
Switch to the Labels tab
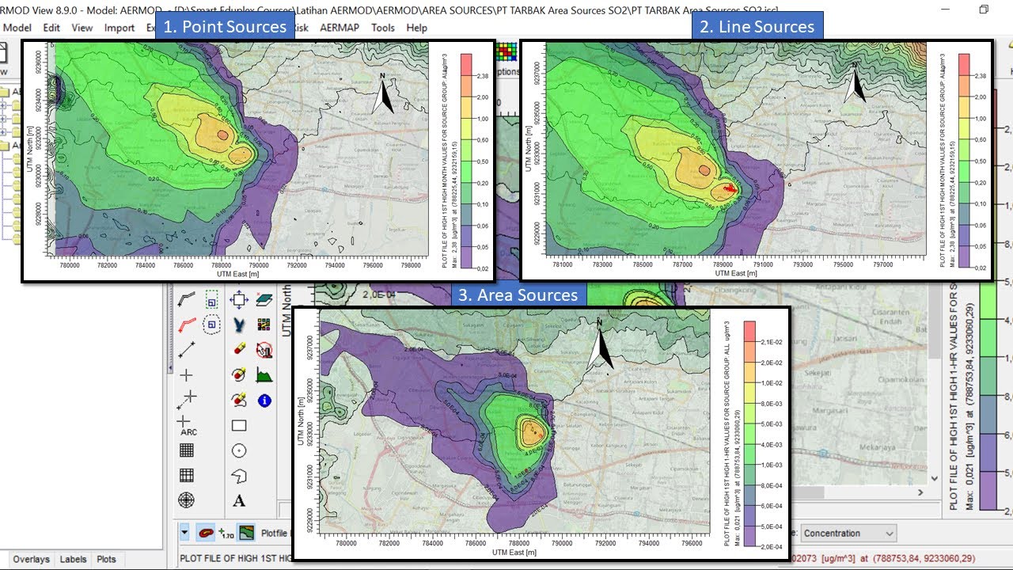tap(74, 559)
